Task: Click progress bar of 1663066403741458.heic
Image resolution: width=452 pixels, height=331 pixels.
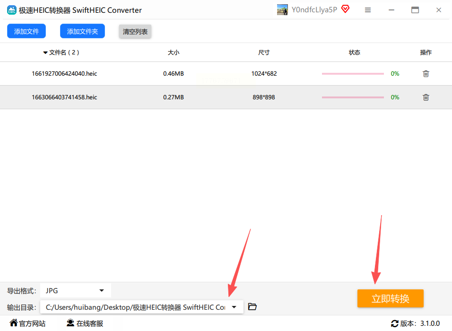Action: [353, 97]
